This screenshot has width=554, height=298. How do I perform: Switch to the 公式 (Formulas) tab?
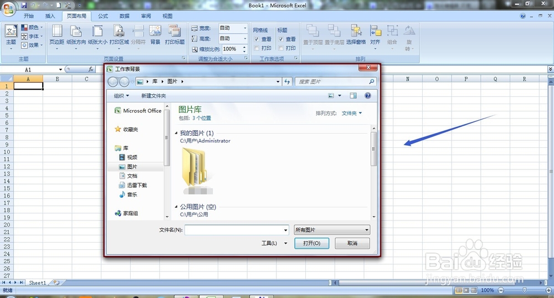pyautogui.click(x=103, y=16)
